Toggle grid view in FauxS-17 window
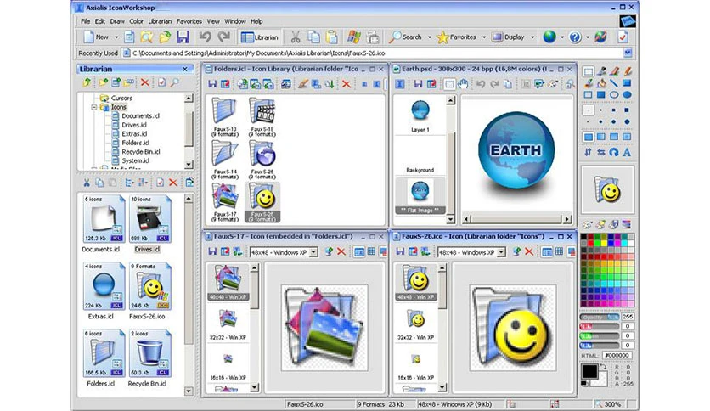This screenshot has width=710, height=411. 371,251
